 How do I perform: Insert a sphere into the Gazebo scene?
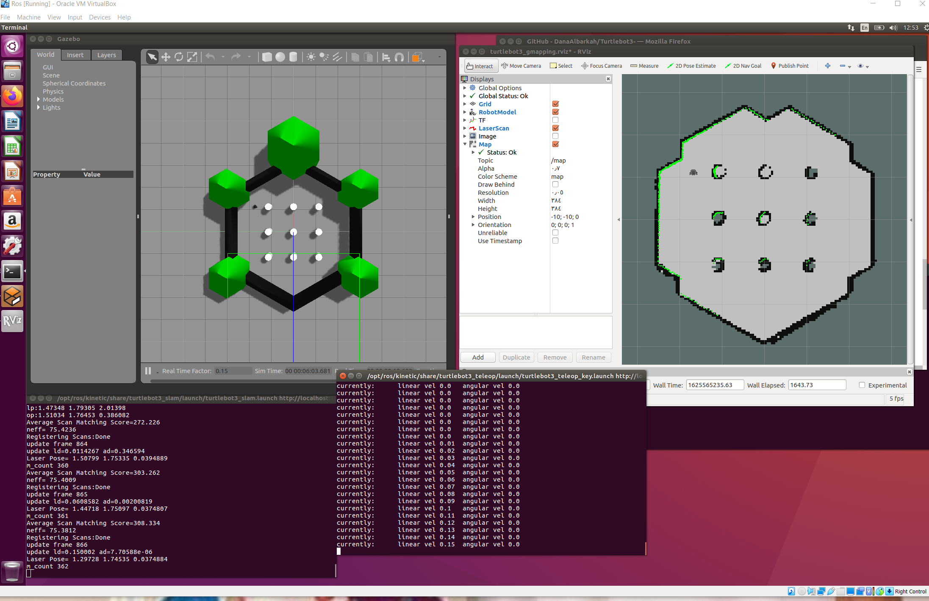(280, 56)
